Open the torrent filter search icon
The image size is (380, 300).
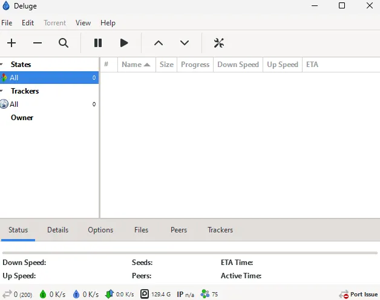(64, 43)
